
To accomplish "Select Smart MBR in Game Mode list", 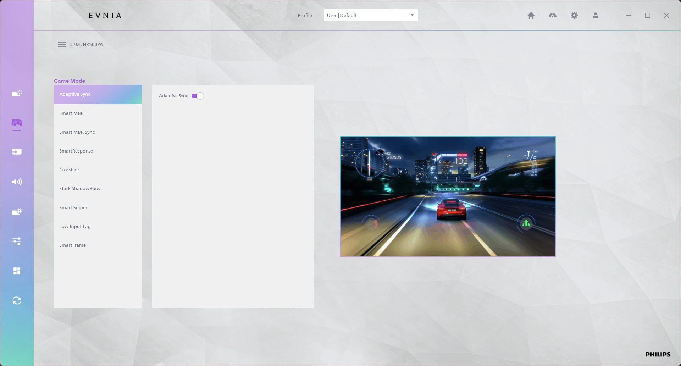I will 72,113.
